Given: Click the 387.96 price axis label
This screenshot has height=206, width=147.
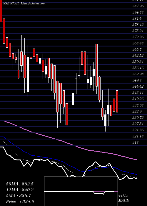Looking at the screenshot, I should pos(137,6).
